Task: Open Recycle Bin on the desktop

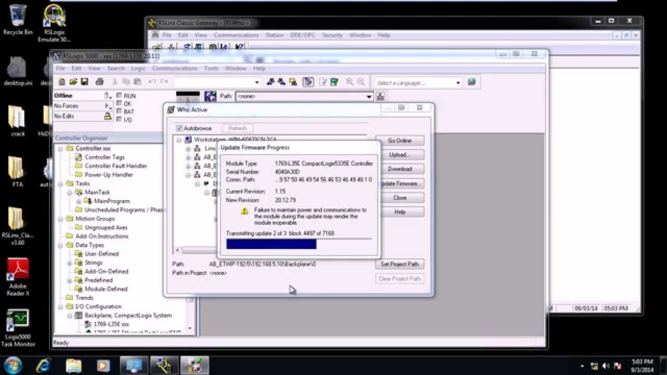Action: point(18,20)
